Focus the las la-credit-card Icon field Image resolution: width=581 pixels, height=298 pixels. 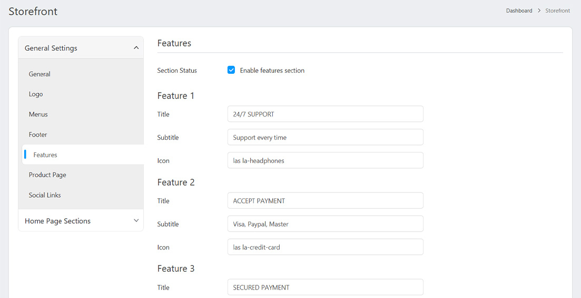tap(325, 247)
